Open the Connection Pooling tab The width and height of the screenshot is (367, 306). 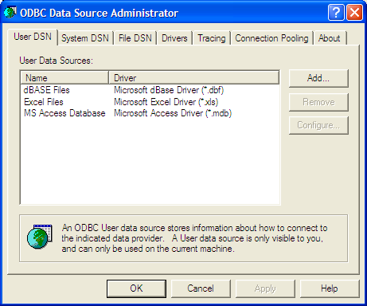[x=271, y=38]
